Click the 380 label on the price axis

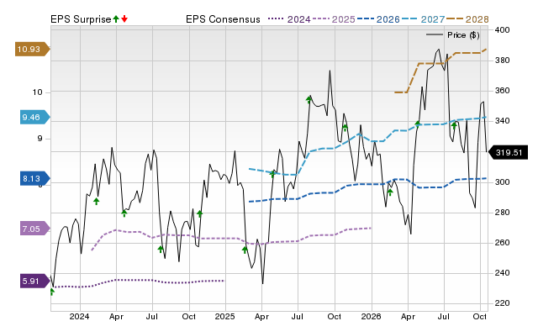(502, 61)
